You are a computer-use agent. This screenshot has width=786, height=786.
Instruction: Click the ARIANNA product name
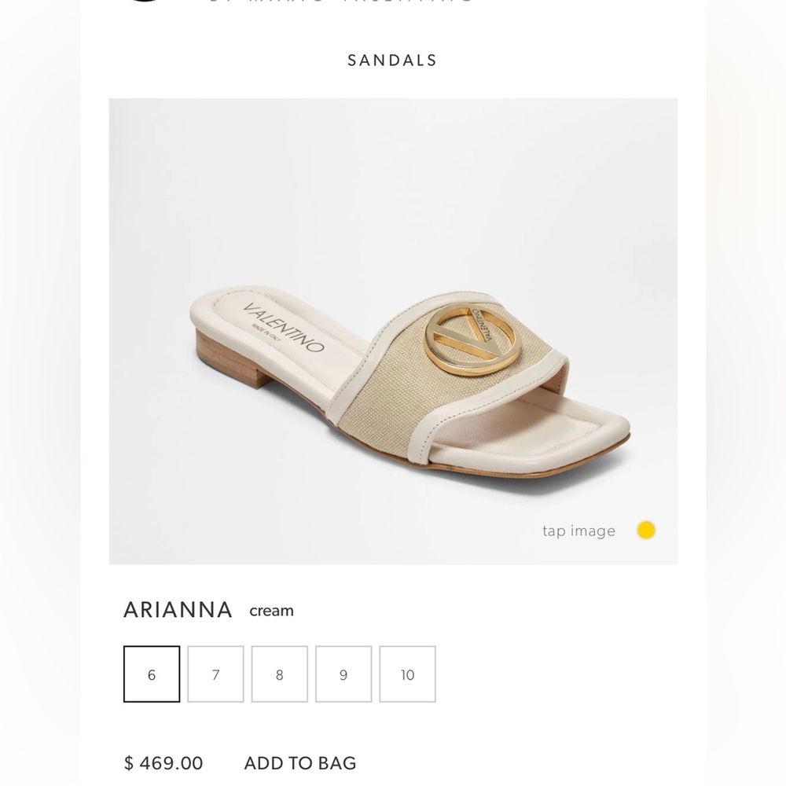(178, 609)
